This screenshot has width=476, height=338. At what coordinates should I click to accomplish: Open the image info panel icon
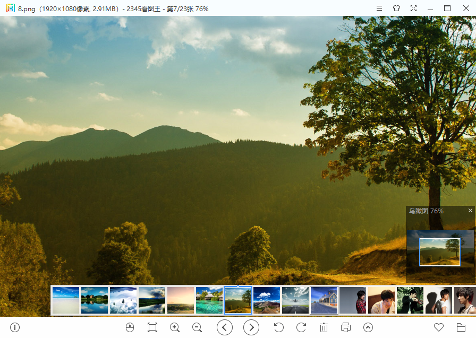(14, 327)
